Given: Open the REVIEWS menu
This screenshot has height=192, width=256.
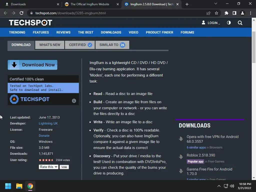Looking at the screenshot, I should pos(63,32).
